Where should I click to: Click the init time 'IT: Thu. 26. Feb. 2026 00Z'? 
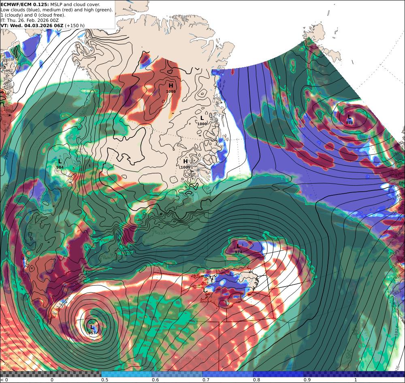click(x=30, y=20)
